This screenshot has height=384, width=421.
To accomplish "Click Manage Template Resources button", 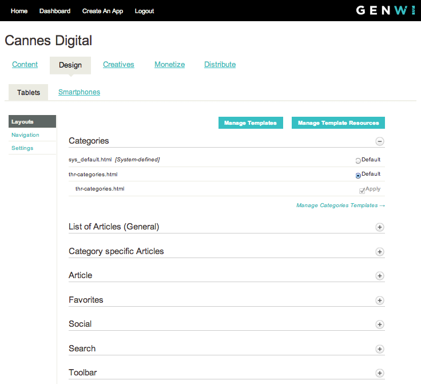I will click(338, 123).
